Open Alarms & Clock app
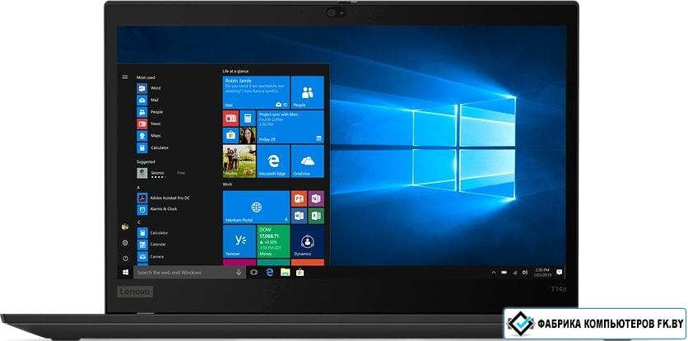This screenshot has width=688, height=341. click(157, 209)
